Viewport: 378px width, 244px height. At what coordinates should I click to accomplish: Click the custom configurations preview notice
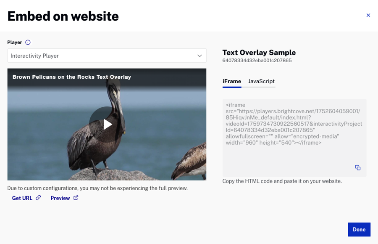coord(97,188)
